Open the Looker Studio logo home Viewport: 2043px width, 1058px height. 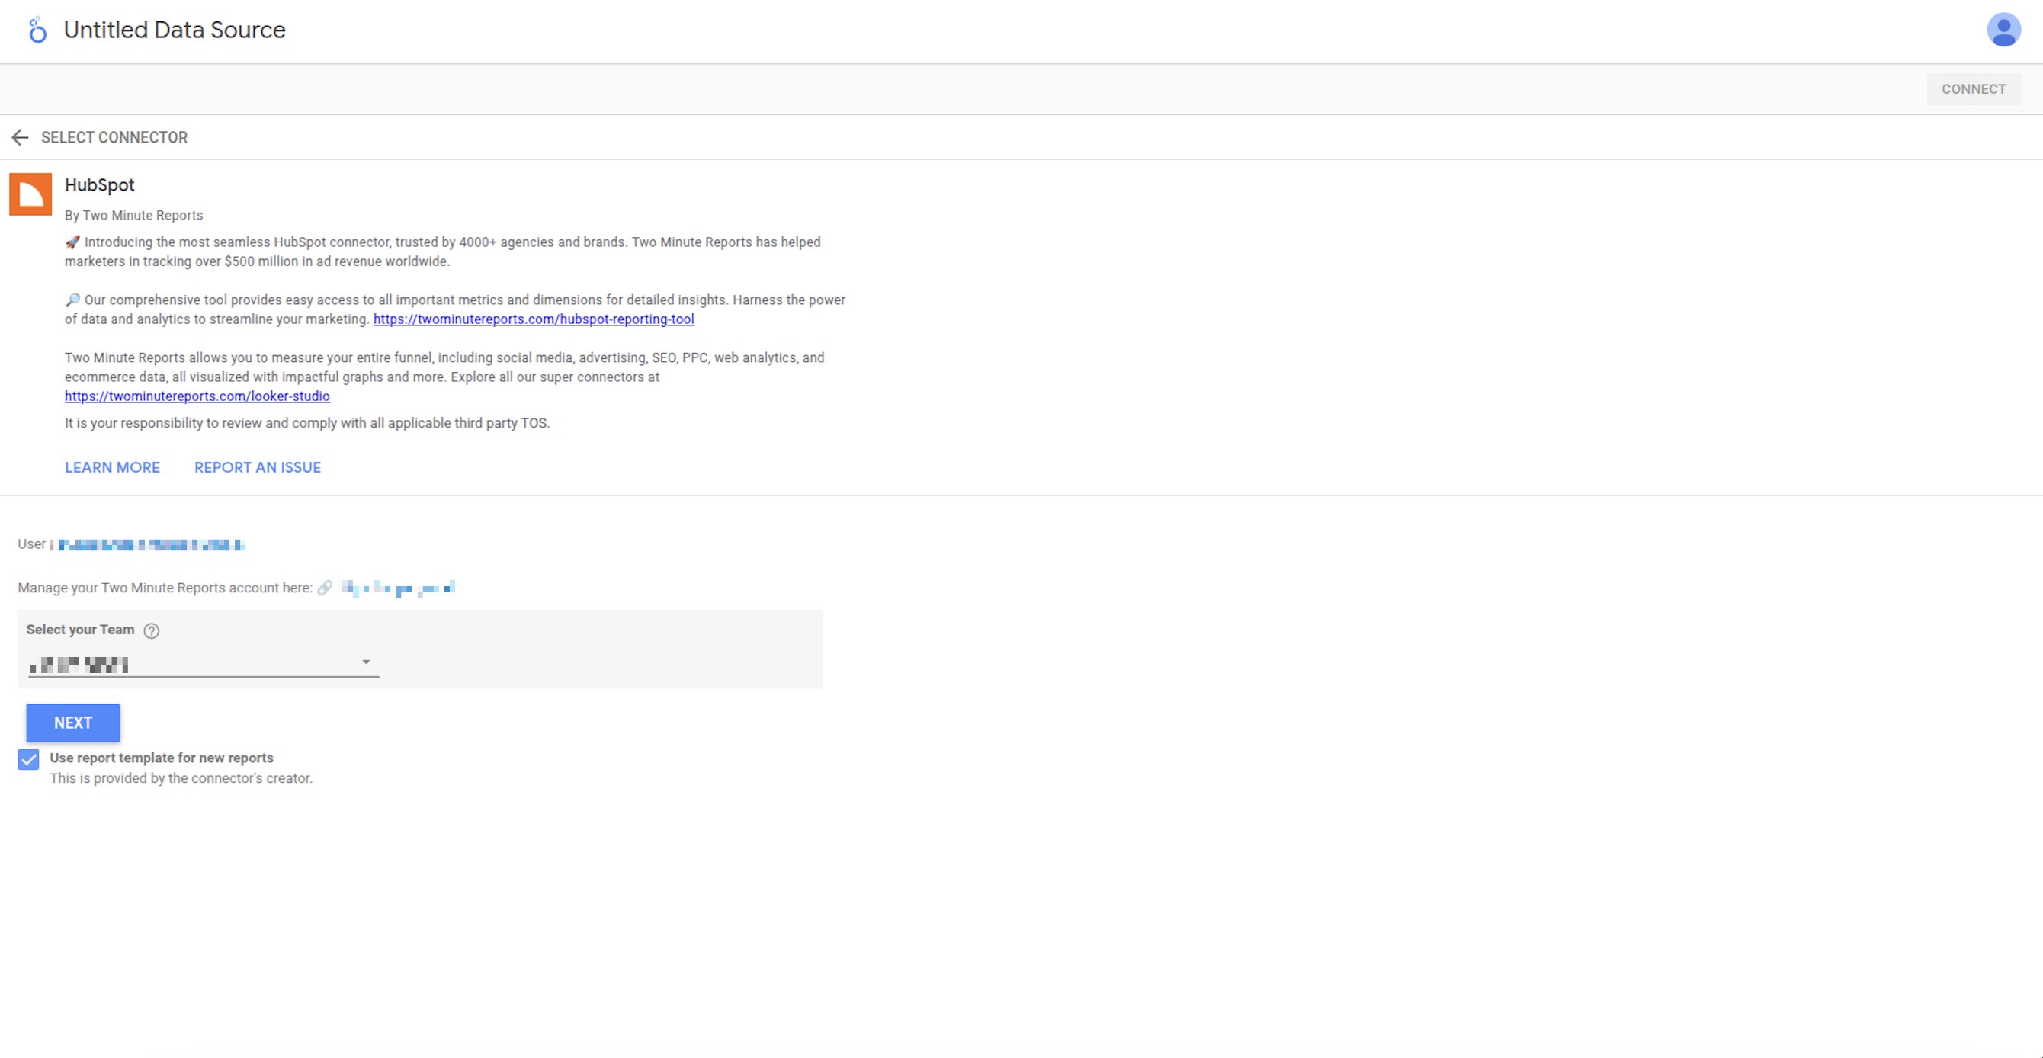[37, 30]
